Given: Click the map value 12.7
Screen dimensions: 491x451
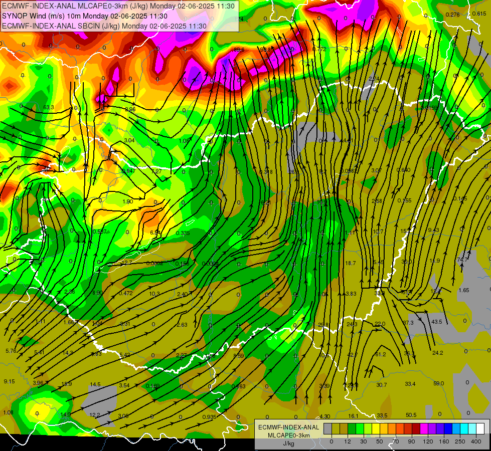Looking at the screenshot, I should click(127, 263).
